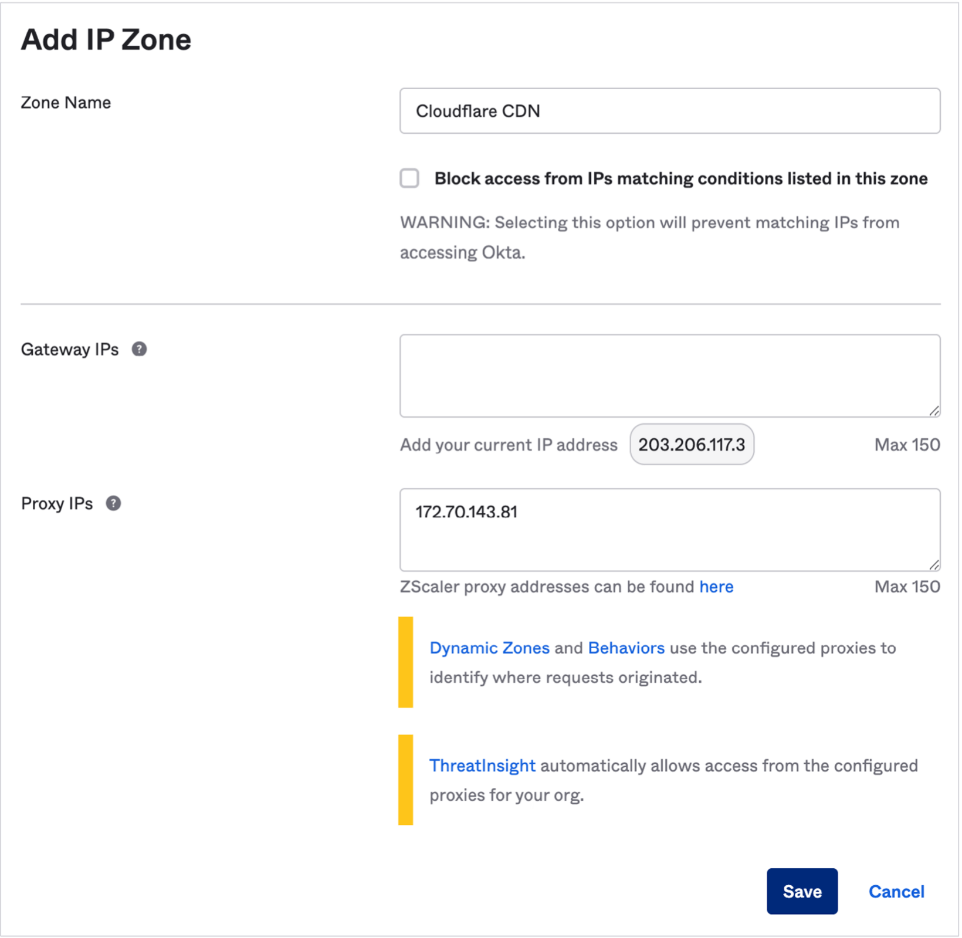Click the 'Add IP Zone' heading
The image size is (962, 938).
pyautogui.click(x=106, y=40)
